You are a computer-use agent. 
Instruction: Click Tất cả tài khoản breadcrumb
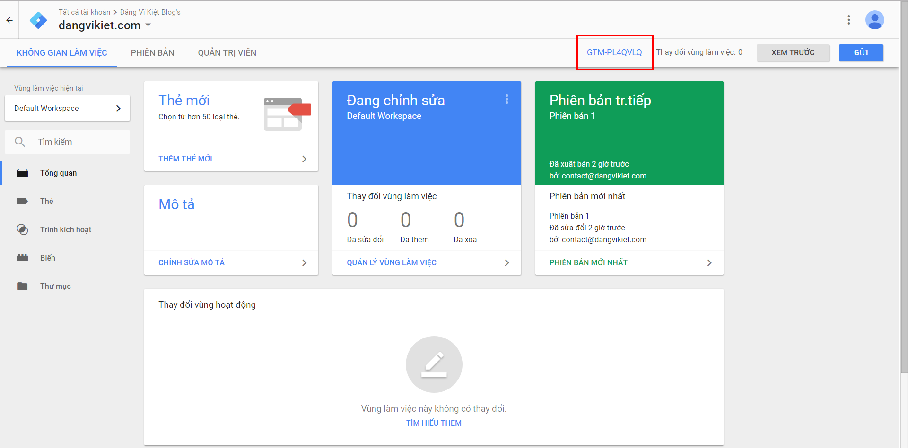[84, 12]
